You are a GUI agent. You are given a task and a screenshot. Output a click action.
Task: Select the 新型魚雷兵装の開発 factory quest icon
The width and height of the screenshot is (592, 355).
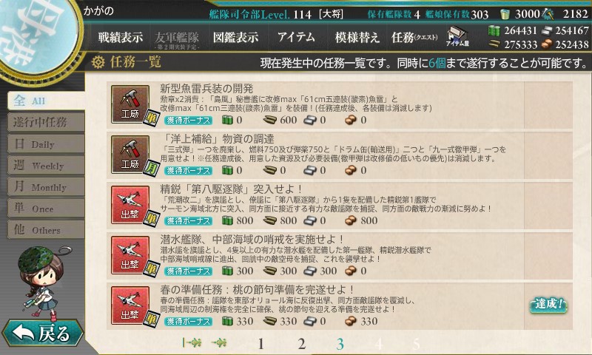[x=130, y=104]
